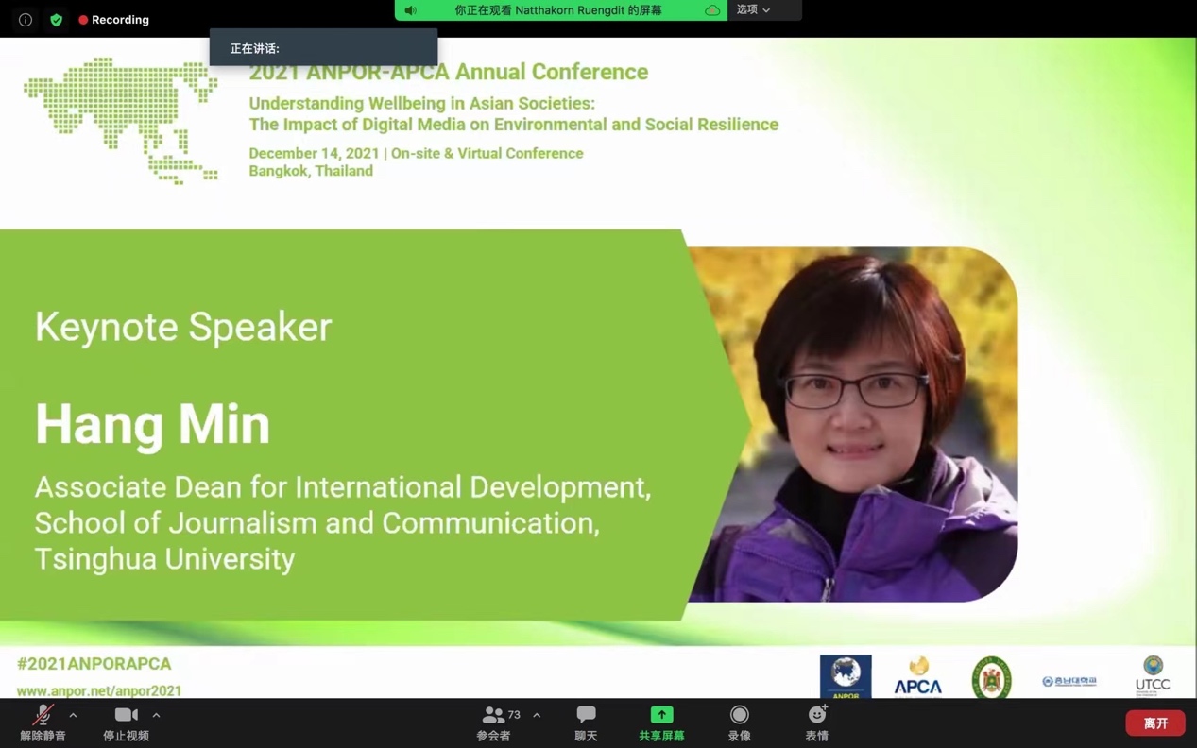Screen dimensions: 1197x748
Task: Expand the arrow next to 参会者
Action: pyautogui.click(x=537, y=715)
